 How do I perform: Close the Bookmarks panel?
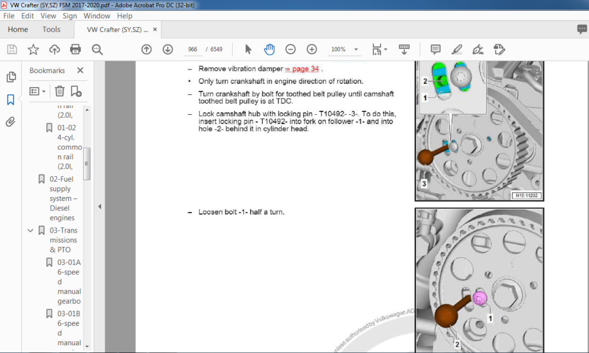(x=80, y=70)
